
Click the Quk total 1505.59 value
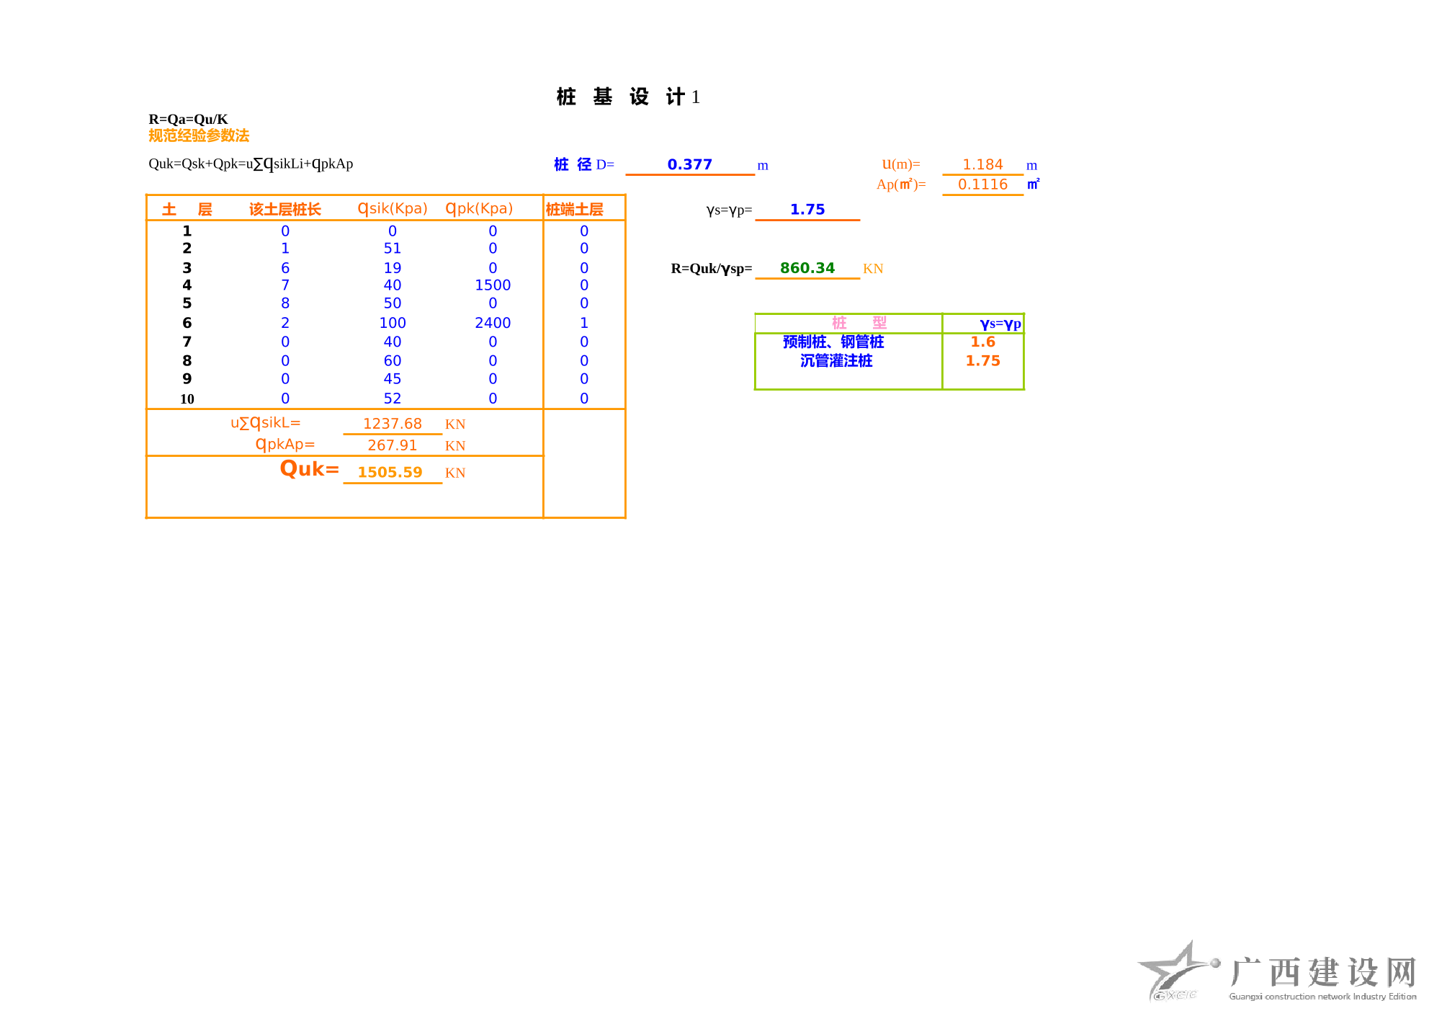coord(390,472)
